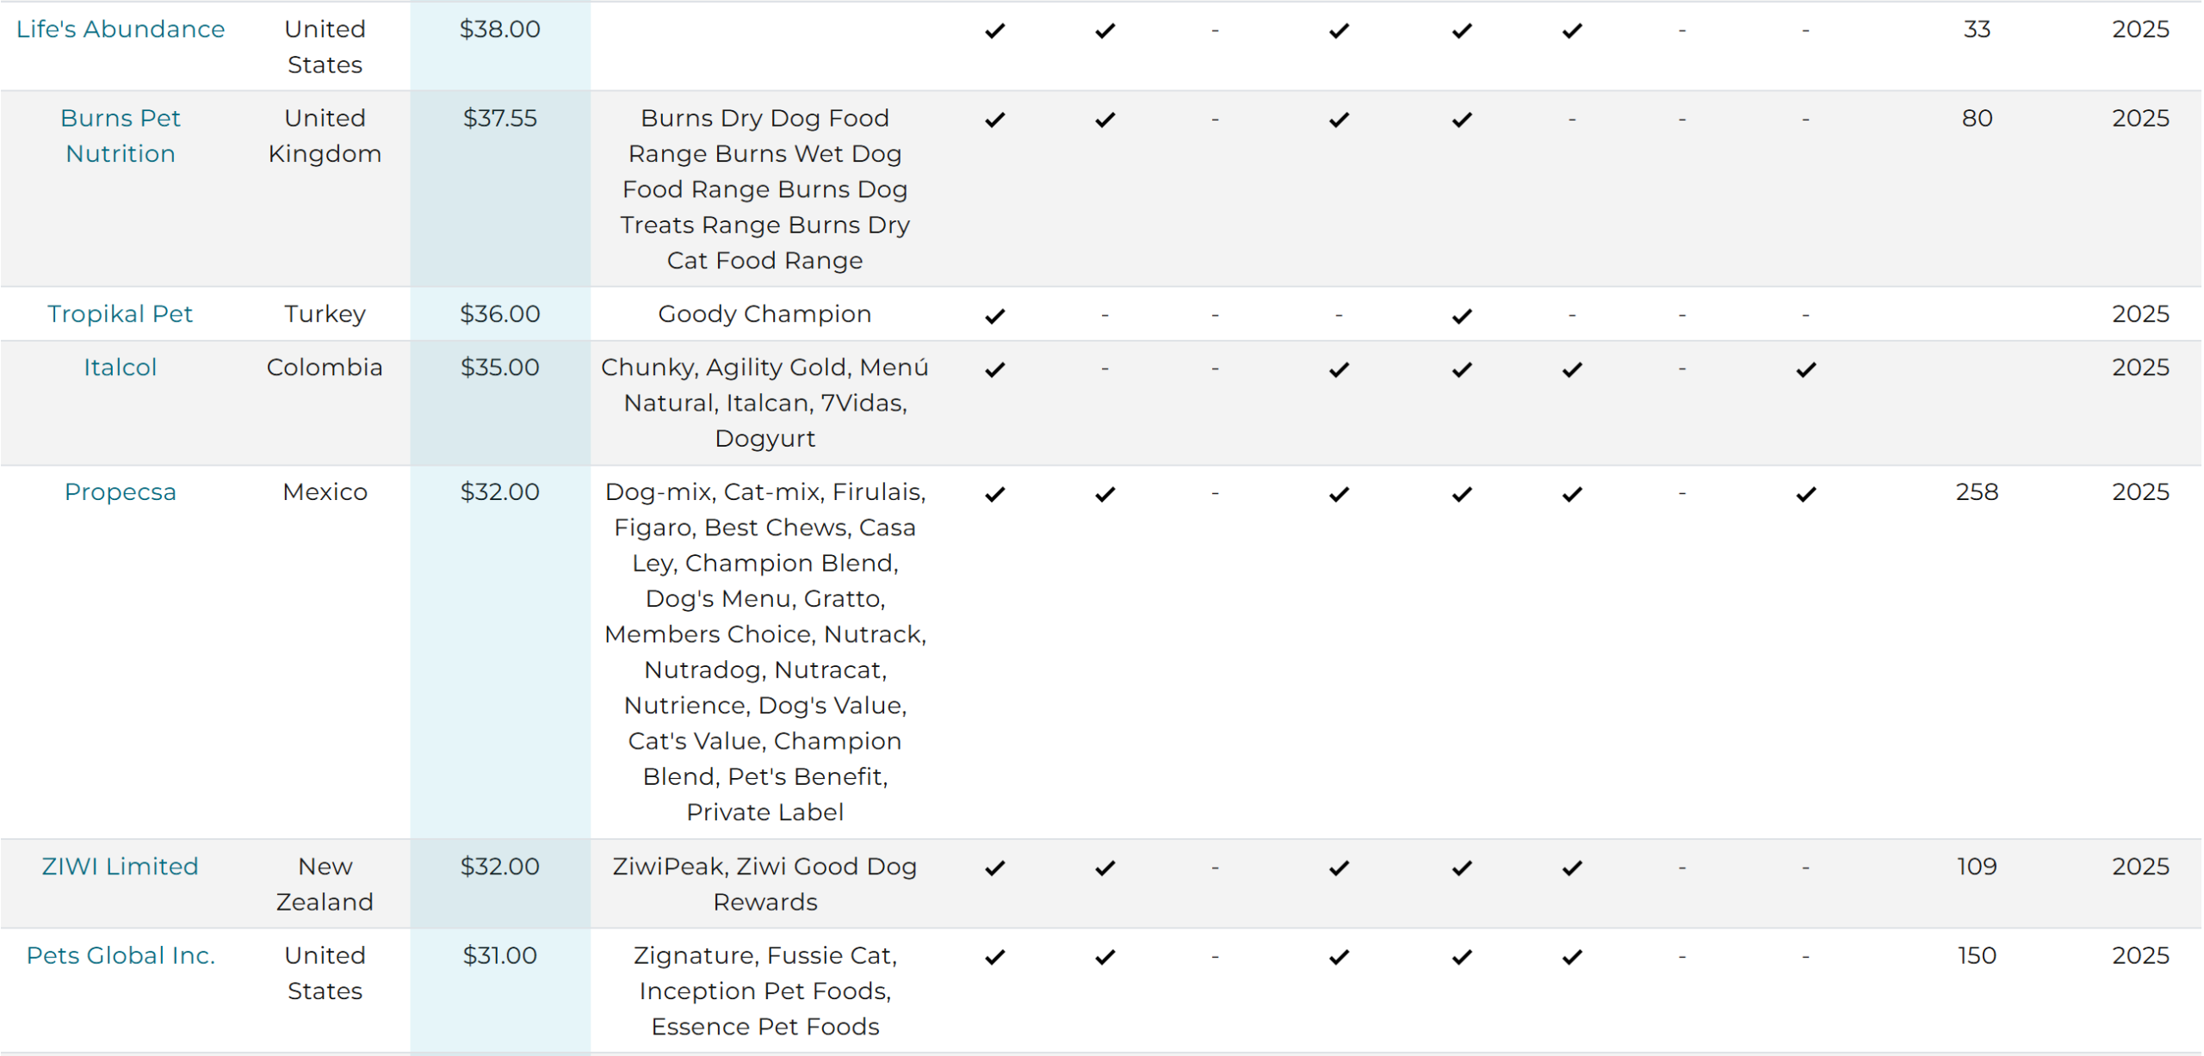Image resolution: width=2204 pixels, height=1056 pixels.
Task: Click the Goody Champion brand cell
Action: click(765, 314)
